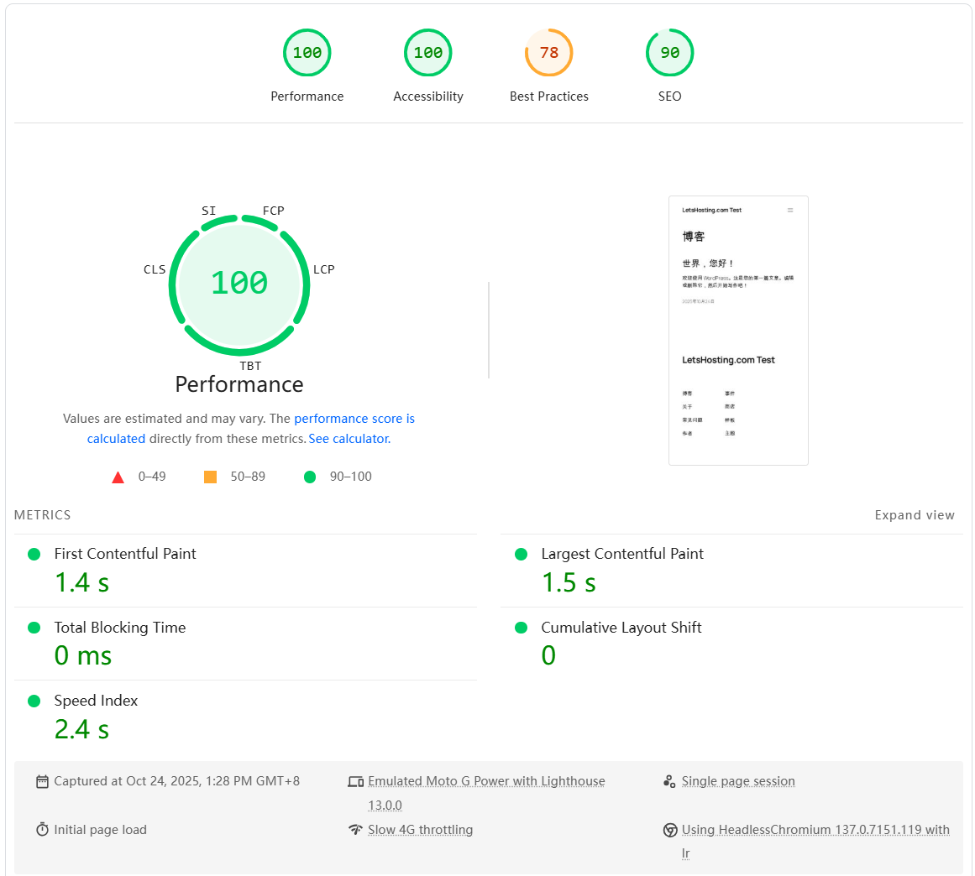Open the Accessibility score gauge showing 100

pyautogui.click(x=427, y=65)
